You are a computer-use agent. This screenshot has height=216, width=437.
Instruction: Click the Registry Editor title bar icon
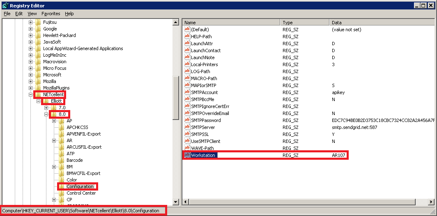[5, 6]
